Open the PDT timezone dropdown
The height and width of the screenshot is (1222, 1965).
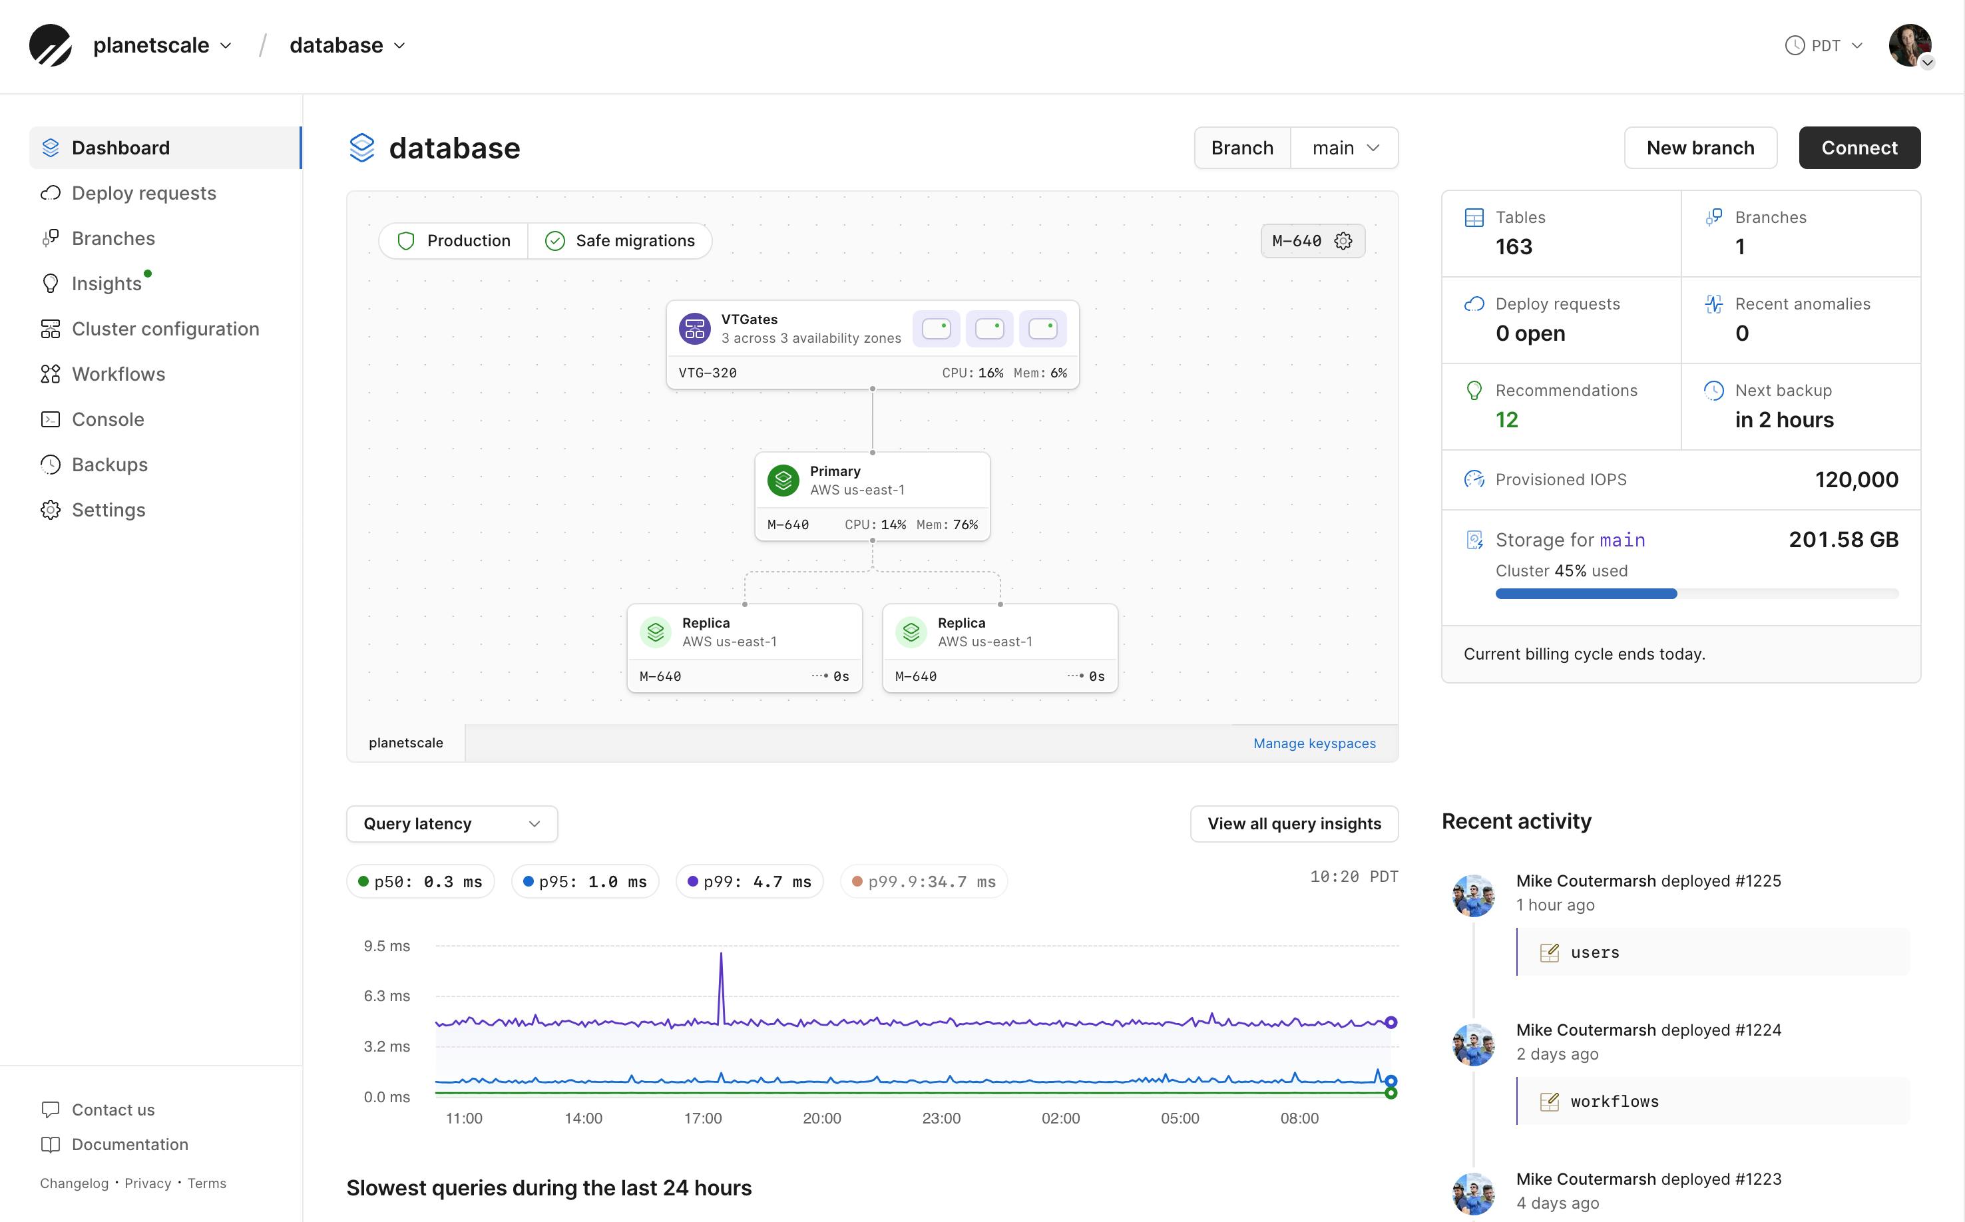[1823, 45]
